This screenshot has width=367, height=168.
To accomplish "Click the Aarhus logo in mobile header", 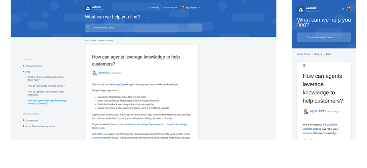I will tap(300, 10).
